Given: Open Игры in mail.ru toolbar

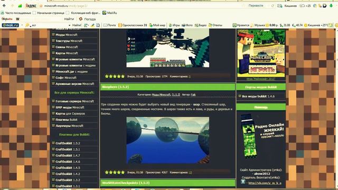Looking at the screenshot, I should point(174,25).
